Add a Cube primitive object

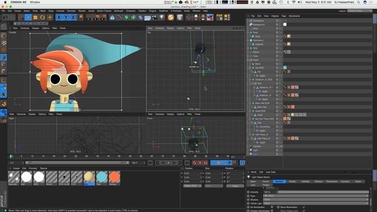[x=113, y=17]
